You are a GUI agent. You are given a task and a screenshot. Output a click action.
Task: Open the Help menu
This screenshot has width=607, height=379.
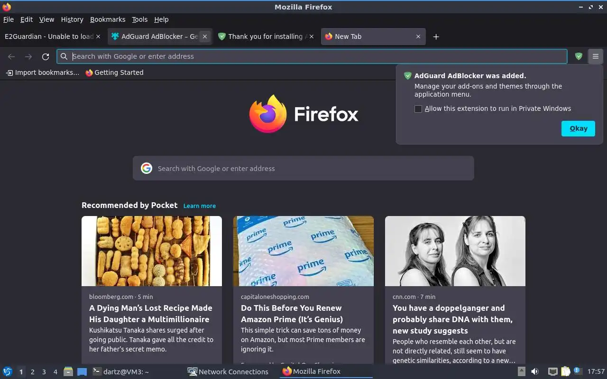coord(161,19)
